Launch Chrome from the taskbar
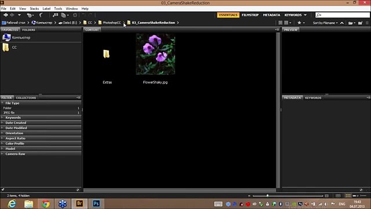The width and height of the screenshot is (371, 209). click(x=46, y=204)
